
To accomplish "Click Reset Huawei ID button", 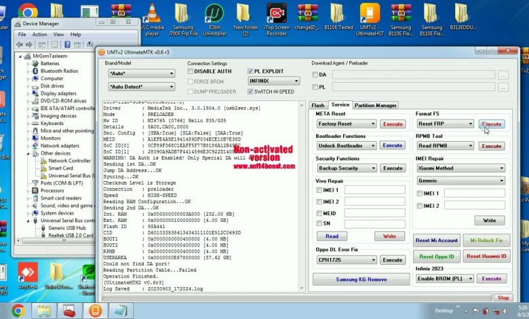I will pos(486,256).
